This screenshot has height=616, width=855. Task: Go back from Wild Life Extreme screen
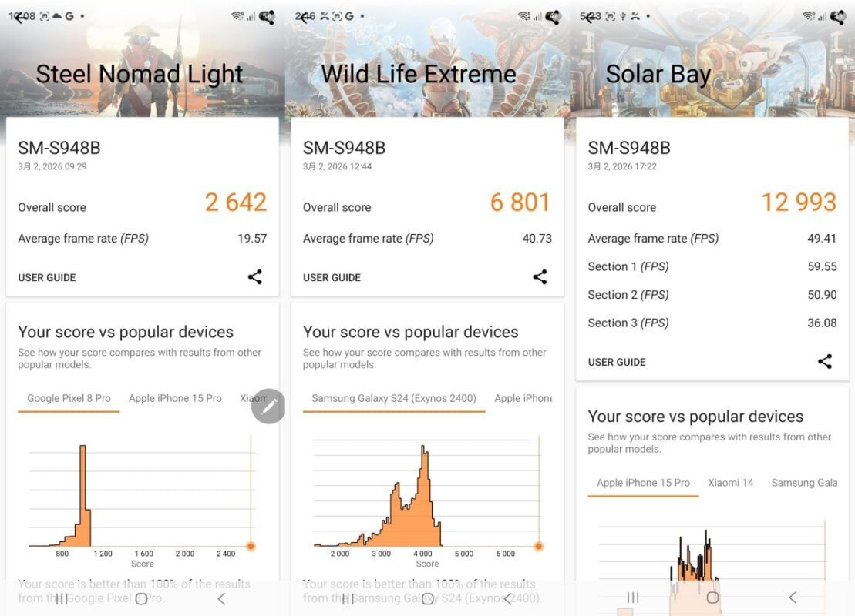(x=304, y=17)
